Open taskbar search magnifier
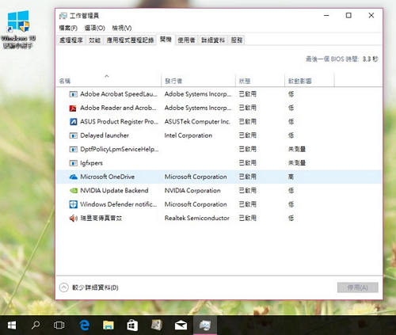396x335 pixels. 36,325
